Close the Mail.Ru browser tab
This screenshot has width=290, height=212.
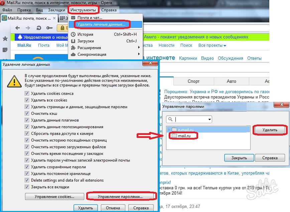pyautogui.click(x=54, y=18)
